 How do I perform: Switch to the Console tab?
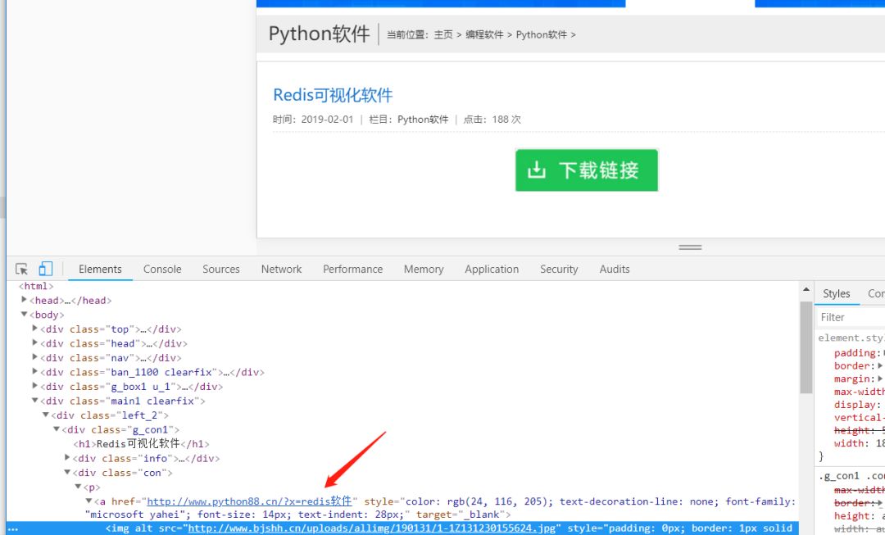(x=162, y=270)
